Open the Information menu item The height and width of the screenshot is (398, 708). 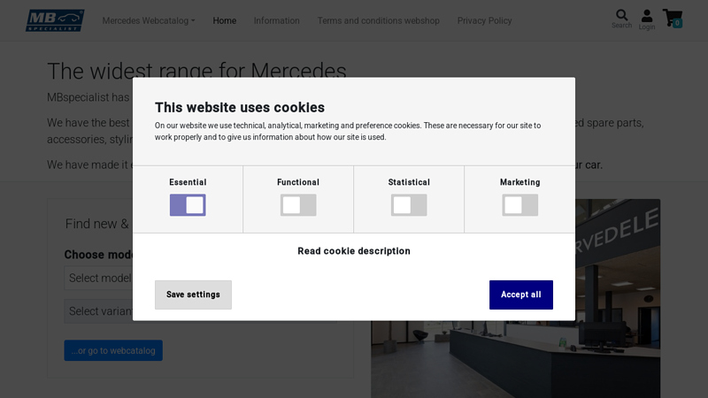click(277, 20)
